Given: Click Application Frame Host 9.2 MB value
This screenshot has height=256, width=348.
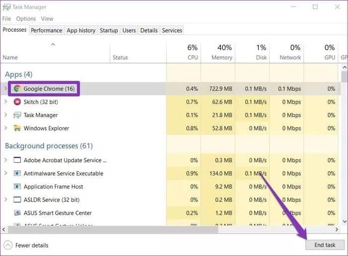Looking at the screenshot, I should point(224,187).
